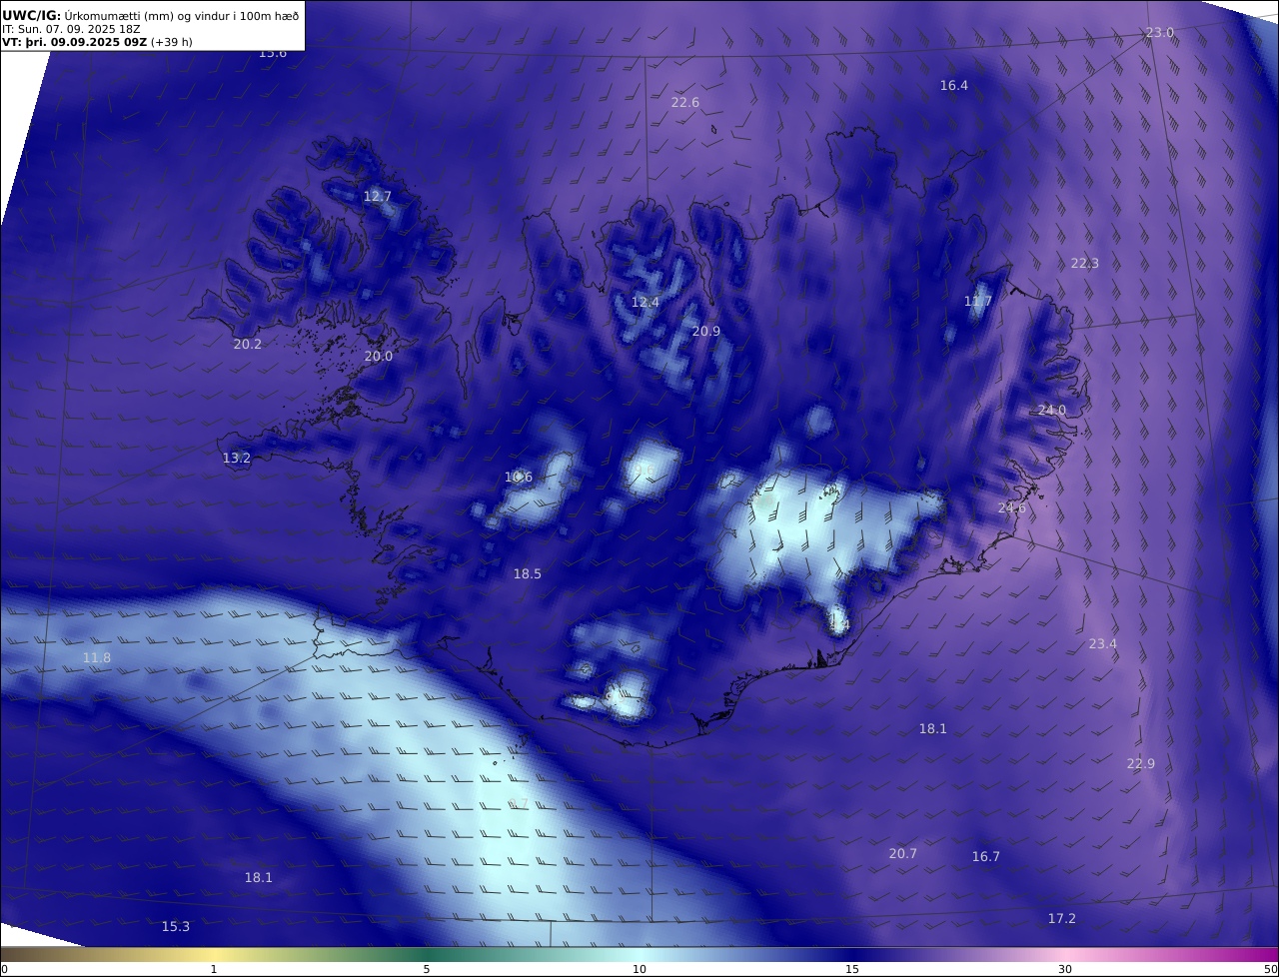Image resolution: width=1279 pixels, height=977 pixels.
Task: Click the 23.0 value label
Action: (1159, 33)
